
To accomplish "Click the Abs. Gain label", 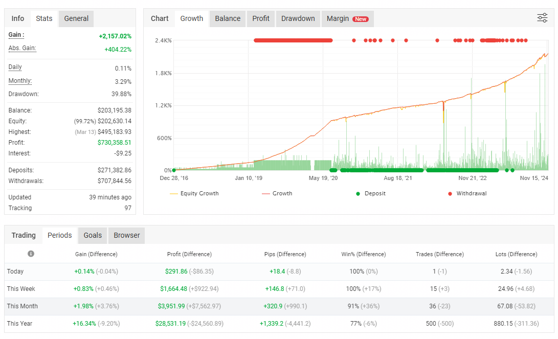I will click(x=22, y=49).
